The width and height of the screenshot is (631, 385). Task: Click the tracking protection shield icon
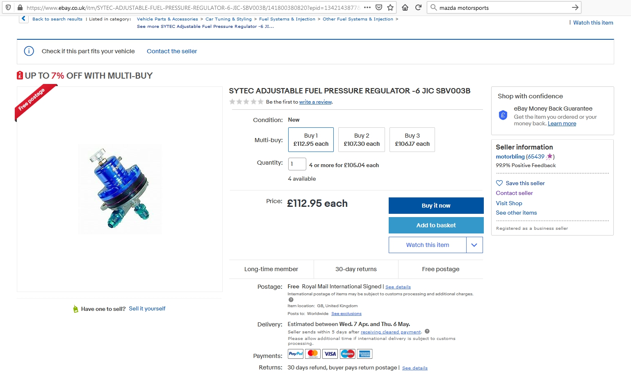pyautogui.click(x=8, y=7)
